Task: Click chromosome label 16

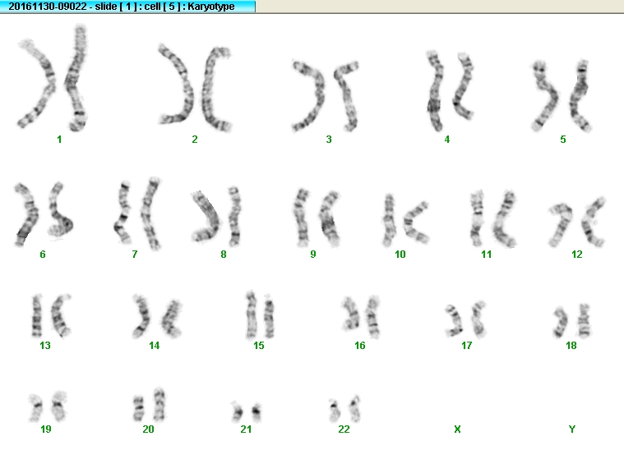Action: pos(360,346)
